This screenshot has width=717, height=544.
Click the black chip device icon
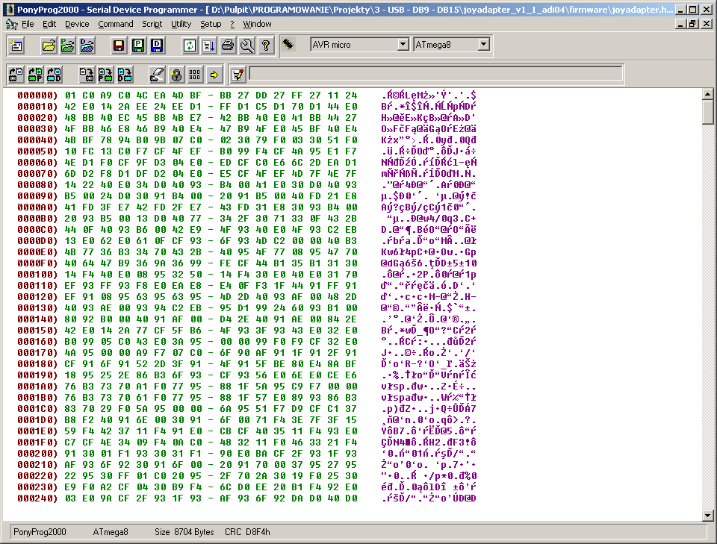tap(288, 44)
